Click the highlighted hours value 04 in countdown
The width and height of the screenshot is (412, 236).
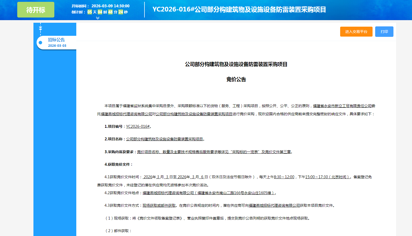pyautogui.click(x=100, y=12)
